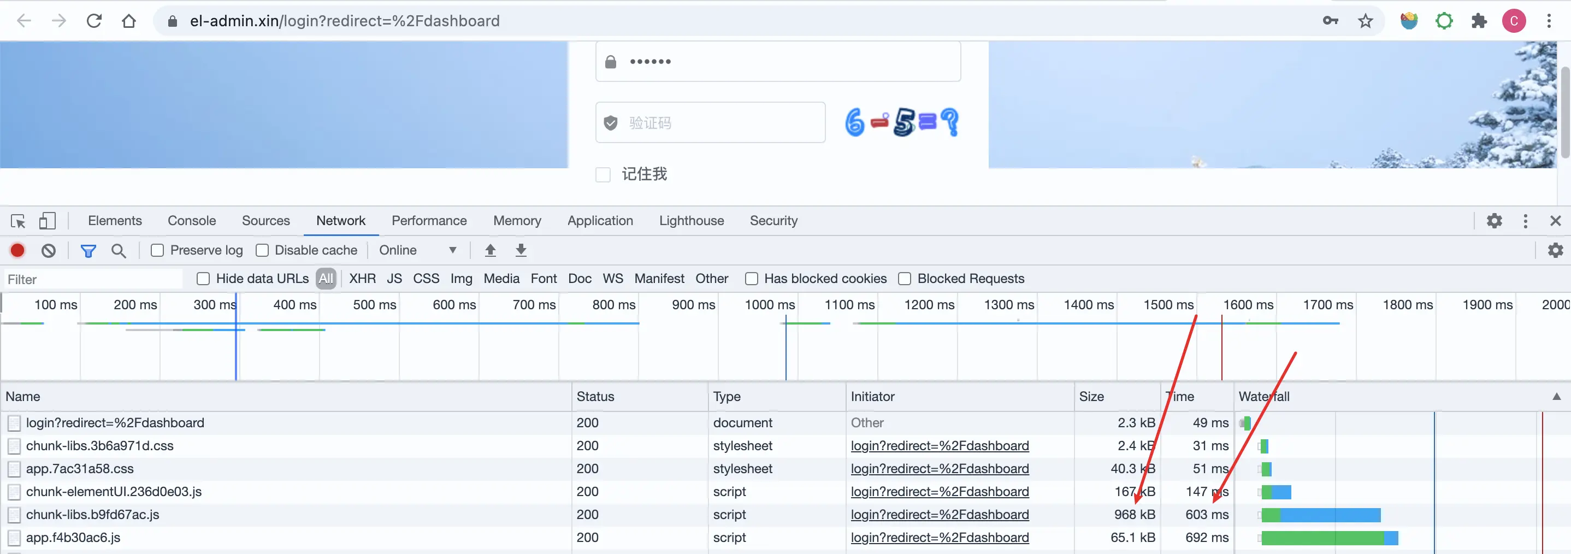Viewport: 1571px width, 554px height.
Task: Filter requests by XHR type
Action: (362, 279)
